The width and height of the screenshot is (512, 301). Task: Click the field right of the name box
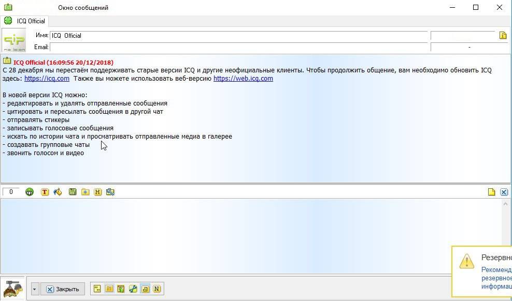[x=463, y=36]
